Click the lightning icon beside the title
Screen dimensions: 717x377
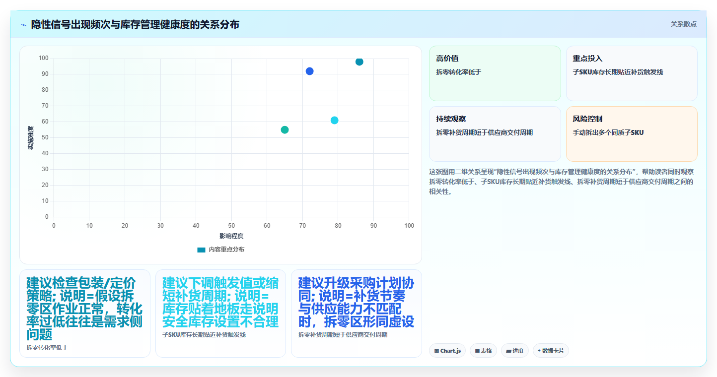point(23,24)
